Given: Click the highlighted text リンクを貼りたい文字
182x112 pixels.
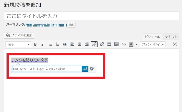Looking at the screenshot, I should (x=30, y=60).
